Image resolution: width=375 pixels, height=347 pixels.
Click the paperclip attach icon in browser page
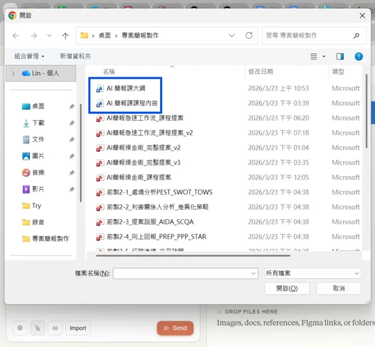pyautogui.click(x=37, y=328)
